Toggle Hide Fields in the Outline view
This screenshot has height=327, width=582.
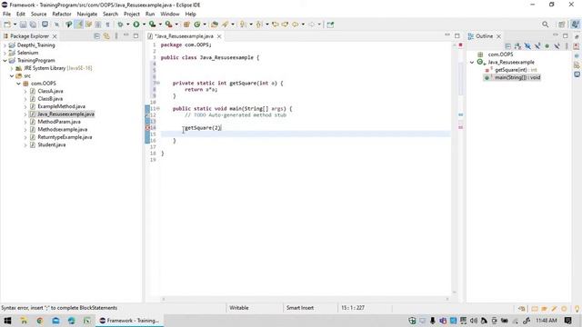pyautogui.click(x=527, y=46)
